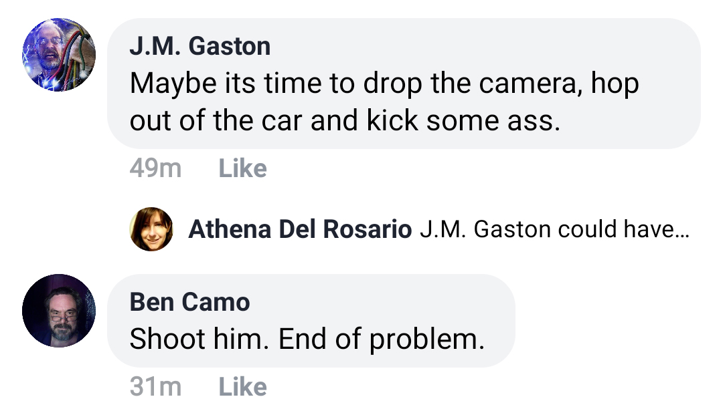This screenshot has width=723, height=409.
Task: Open the 49m comment timestamp
Action: tap(155, 168)
